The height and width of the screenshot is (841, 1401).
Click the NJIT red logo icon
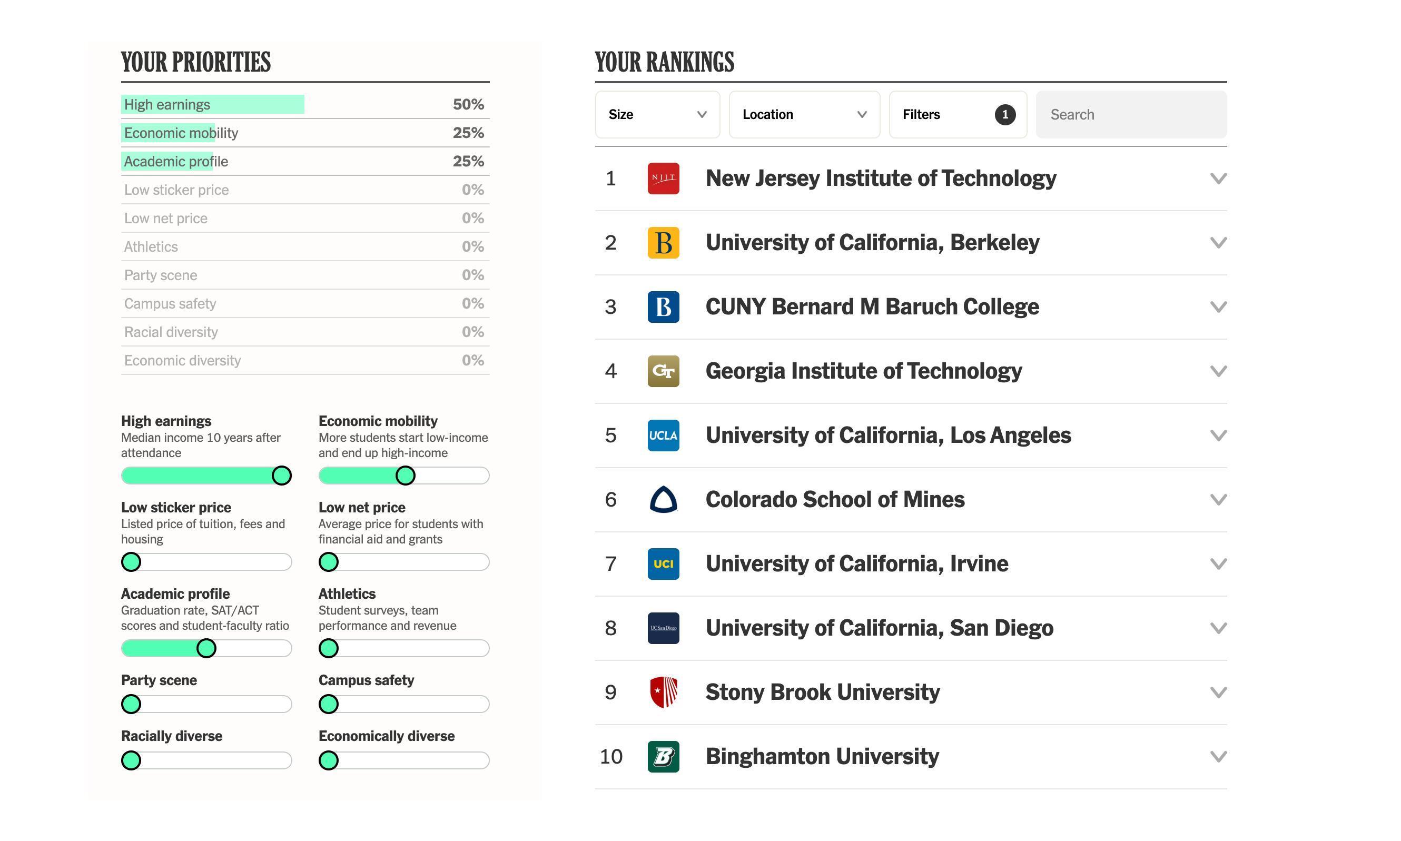point(663,179)
